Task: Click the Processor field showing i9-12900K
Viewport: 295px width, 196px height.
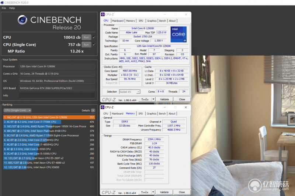Action: (x=57, y=67)
